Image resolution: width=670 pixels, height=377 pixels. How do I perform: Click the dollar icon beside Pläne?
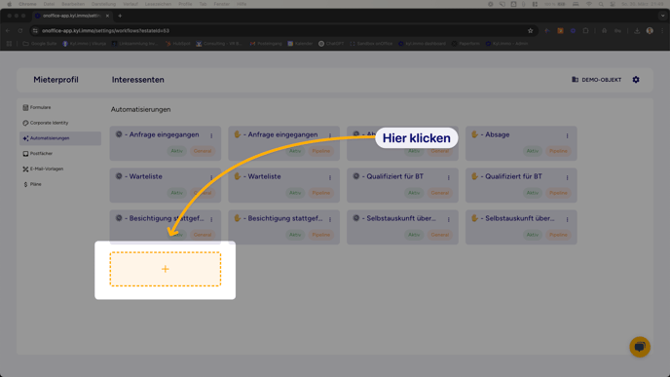25,184
